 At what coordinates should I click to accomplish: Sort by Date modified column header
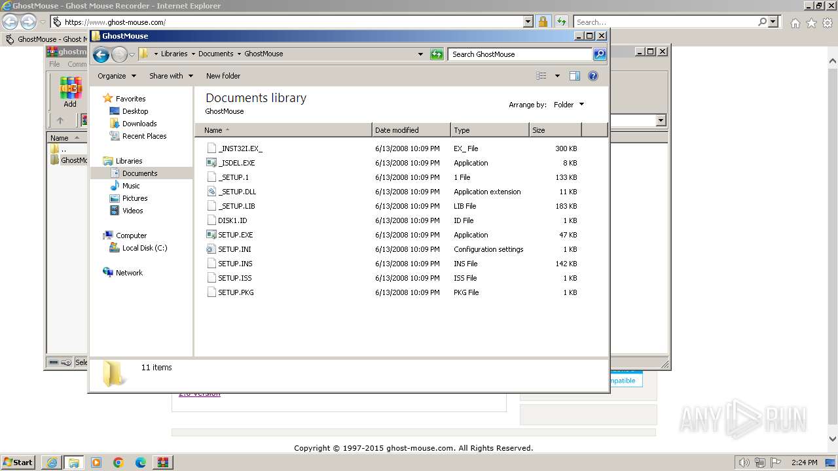click(x=411, y=130)
